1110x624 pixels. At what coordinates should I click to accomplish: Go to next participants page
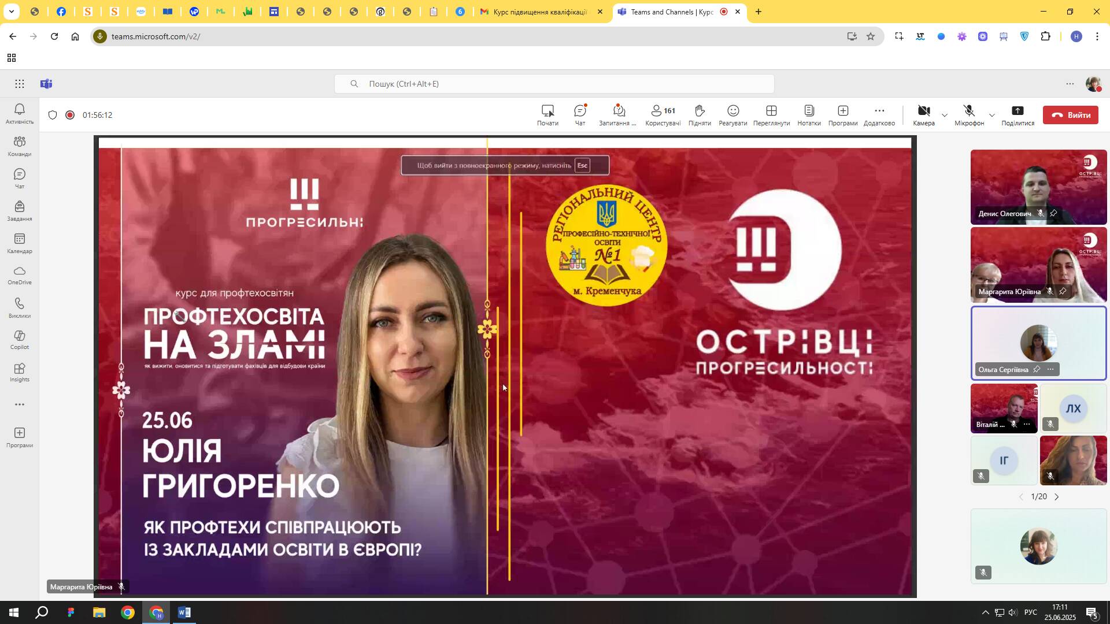click(1057, 497)
